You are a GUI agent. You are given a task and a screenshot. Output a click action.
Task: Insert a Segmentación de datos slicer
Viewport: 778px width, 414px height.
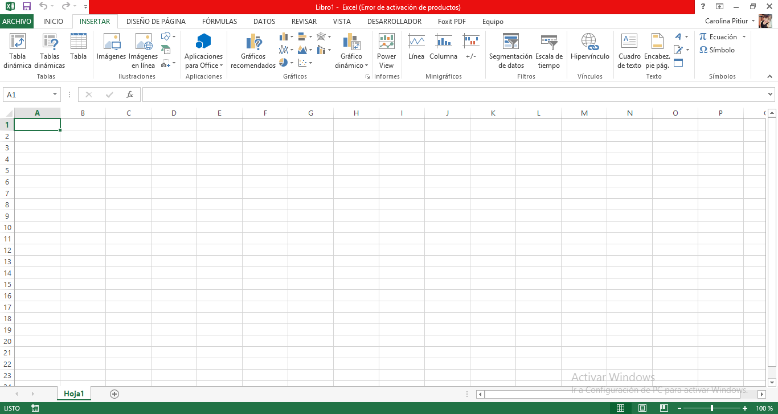510,51
